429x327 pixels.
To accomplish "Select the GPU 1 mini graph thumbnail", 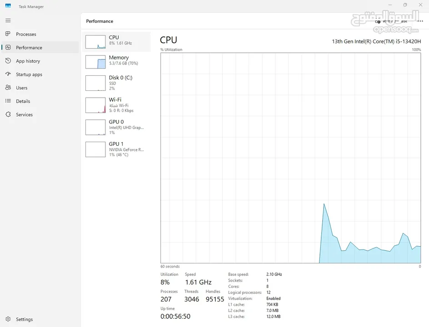I will coord(95,149).
